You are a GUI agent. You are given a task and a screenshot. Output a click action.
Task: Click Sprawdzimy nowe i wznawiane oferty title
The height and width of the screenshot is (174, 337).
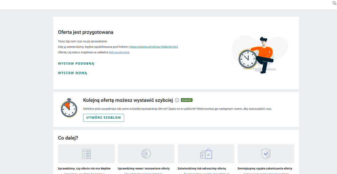(x=144, y=168)
